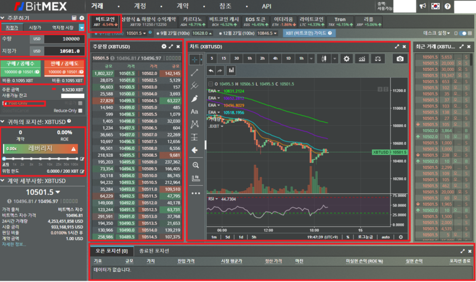This screenshot has height=282, width=476.
Task: Open the bar-chart templates icon beside redo
Action: 232,70
